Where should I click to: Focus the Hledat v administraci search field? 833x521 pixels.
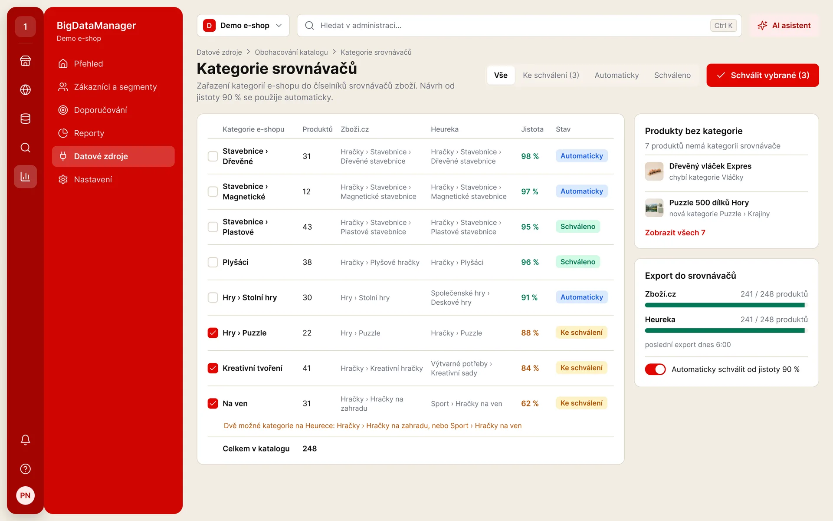[519, 26]
